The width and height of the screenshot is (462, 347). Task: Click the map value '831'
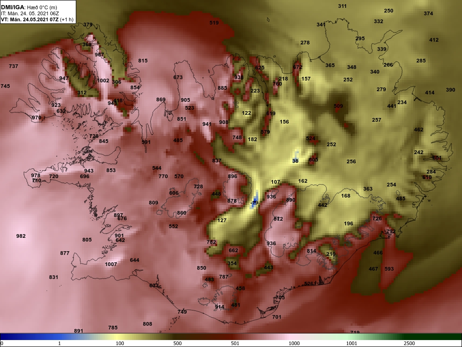pos(54,277)
